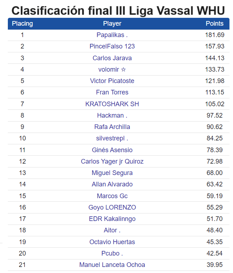Image resolution: width=233 pixels, height=273 pixels.
Task: Select EDR Kakalinngo player link
Action: tap(112, 219)
